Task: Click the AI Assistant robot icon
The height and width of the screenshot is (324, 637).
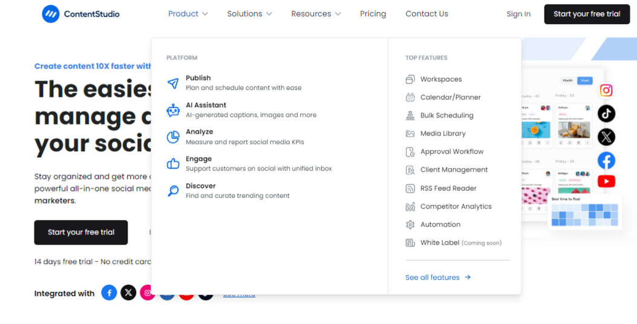Action: 173,110
